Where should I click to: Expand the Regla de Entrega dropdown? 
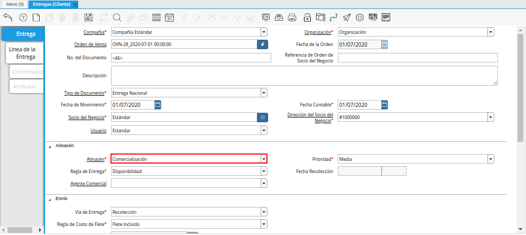click(x=264, y=171)
